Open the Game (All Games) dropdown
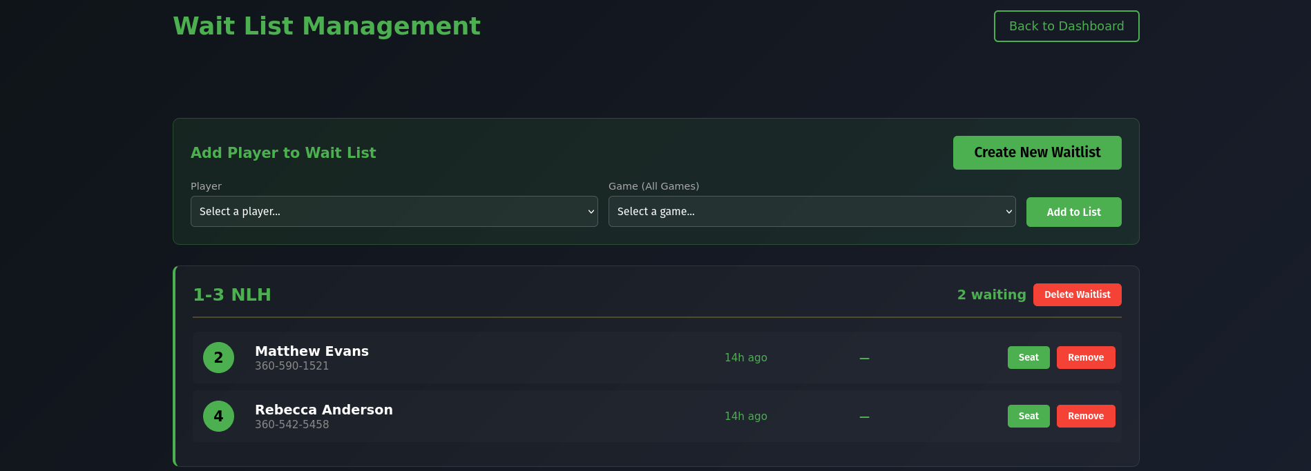This screenshot has width=1311, height=471. pyautogui.click(x=812, y=212)
